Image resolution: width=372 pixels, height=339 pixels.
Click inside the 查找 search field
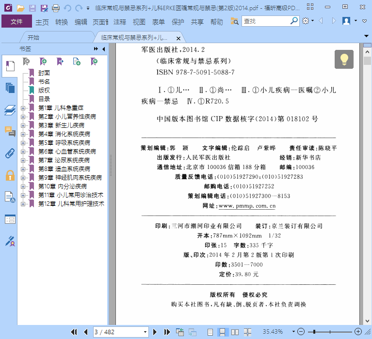pyautogui.click(x=265, y=21)
